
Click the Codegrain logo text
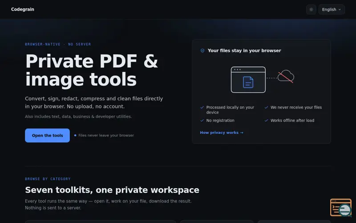(x=23, y=9)
